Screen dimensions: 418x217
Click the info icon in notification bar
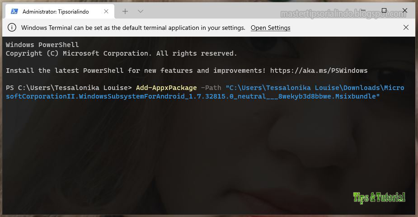pos(12,28)
